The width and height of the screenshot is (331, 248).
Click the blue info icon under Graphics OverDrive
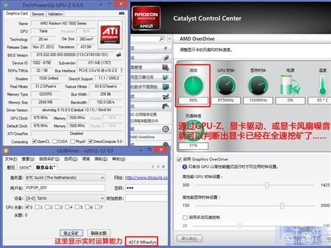click(185, 167)
